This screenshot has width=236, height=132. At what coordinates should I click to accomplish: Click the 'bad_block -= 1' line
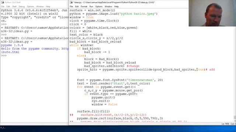[97, 52]
